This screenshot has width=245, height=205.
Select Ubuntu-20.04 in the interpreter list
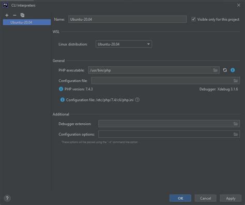tap(27, 22)
